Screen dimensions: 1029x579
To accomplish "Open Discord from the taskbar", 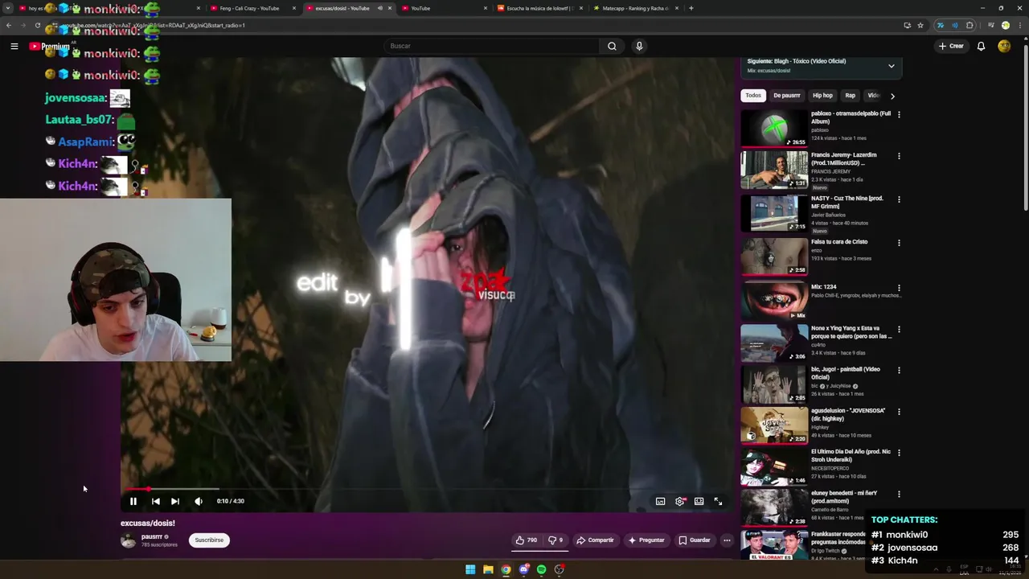I will click(523, 569).
